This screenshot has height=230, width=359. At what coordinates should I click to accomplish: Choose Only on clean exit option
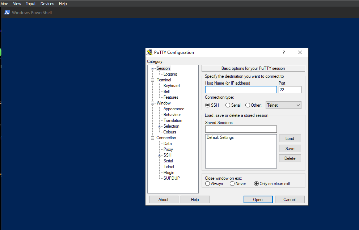[x=257, y=184]
